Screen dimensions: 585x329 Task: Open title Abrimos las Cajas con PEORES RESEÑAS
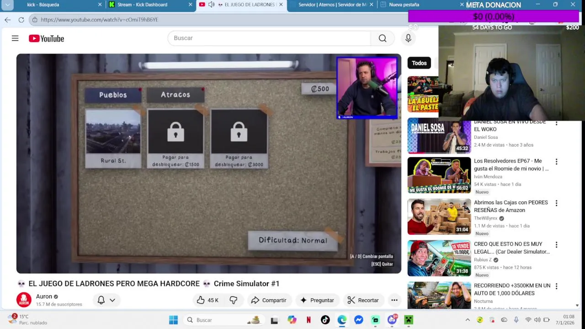coord(511,206)
